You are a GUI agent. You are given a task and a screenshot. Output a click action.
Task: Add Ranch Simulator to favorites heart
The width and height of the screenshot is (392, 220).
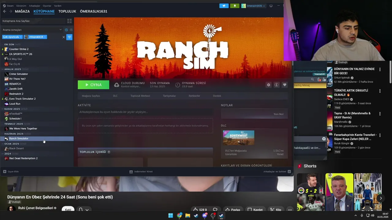tap(285, 85)
